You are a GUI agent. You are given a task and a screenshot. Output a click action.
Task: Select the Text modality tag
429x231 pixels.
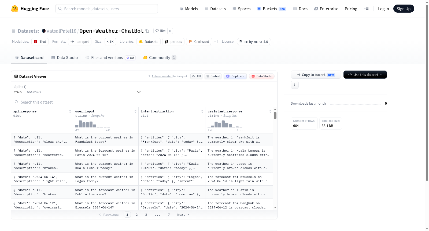tap(40, 42)
